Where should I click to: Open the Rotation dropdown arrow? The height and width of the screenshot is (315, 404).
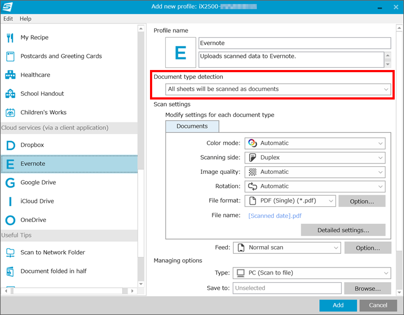click(x=380, y=186)
